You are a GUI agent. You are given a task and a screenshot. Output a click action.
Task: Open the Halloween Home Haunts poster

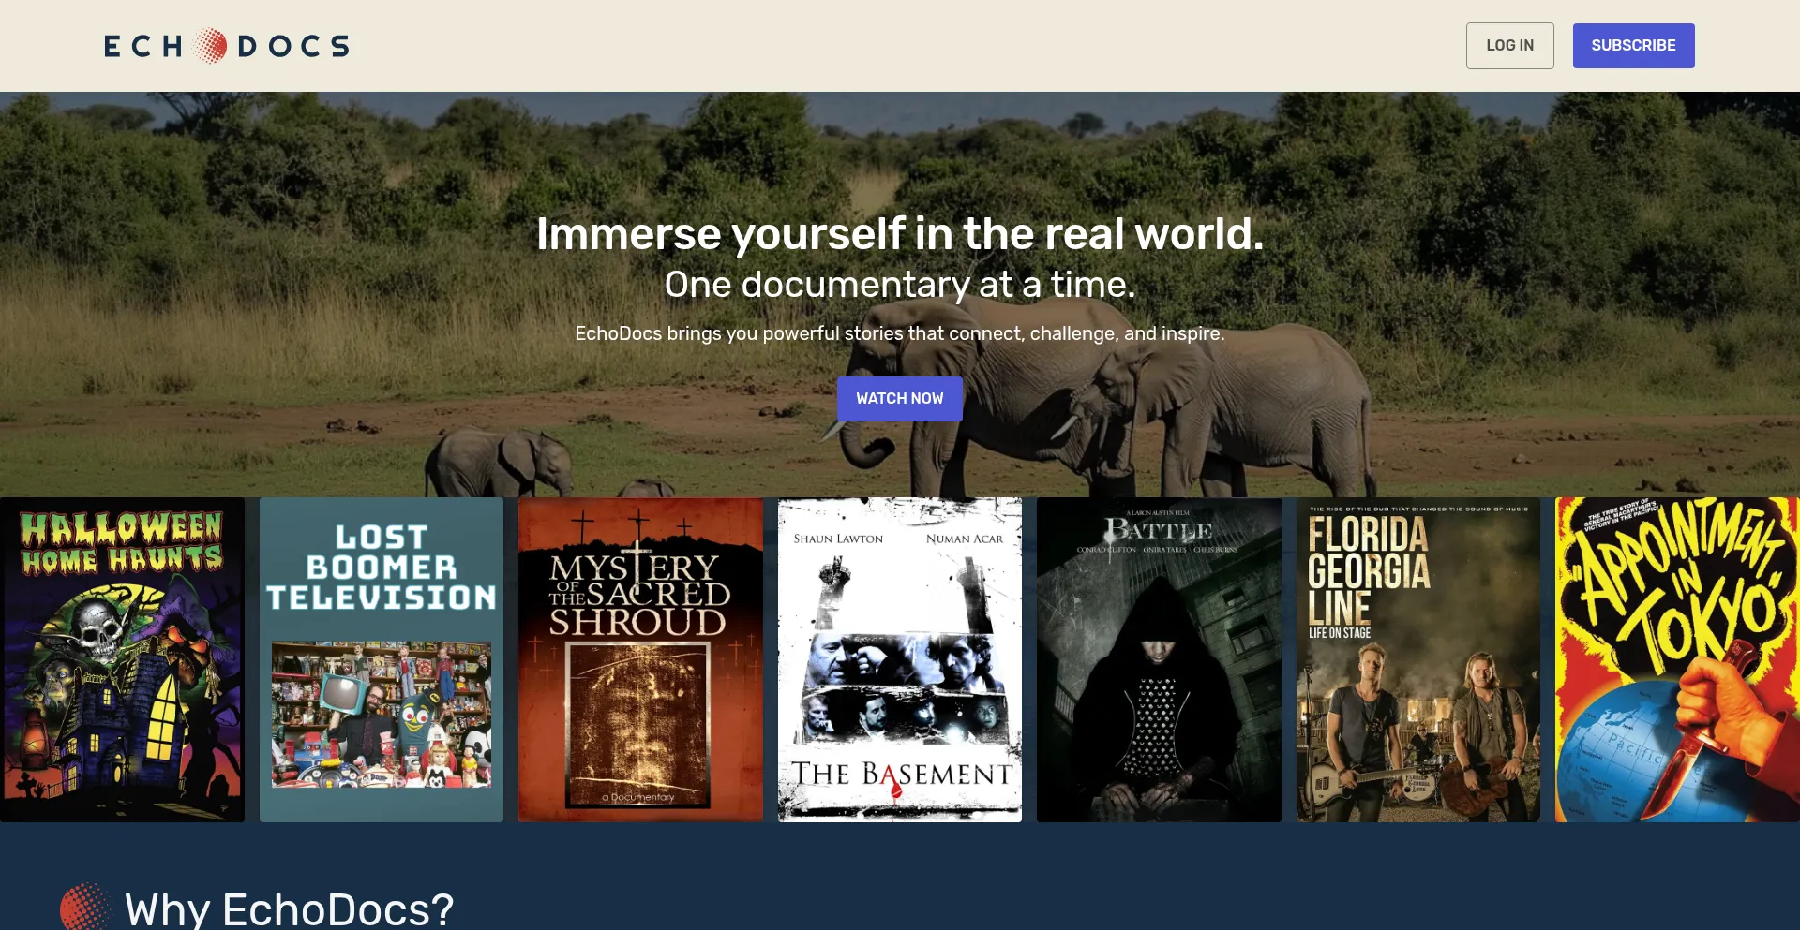122,659
